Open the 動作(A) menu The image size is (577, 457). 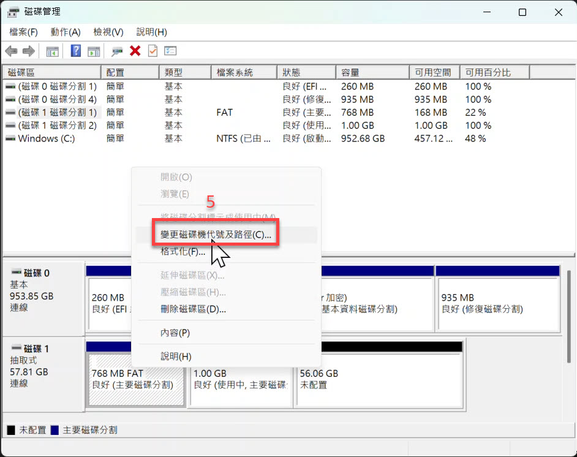(x=66, y=32)
